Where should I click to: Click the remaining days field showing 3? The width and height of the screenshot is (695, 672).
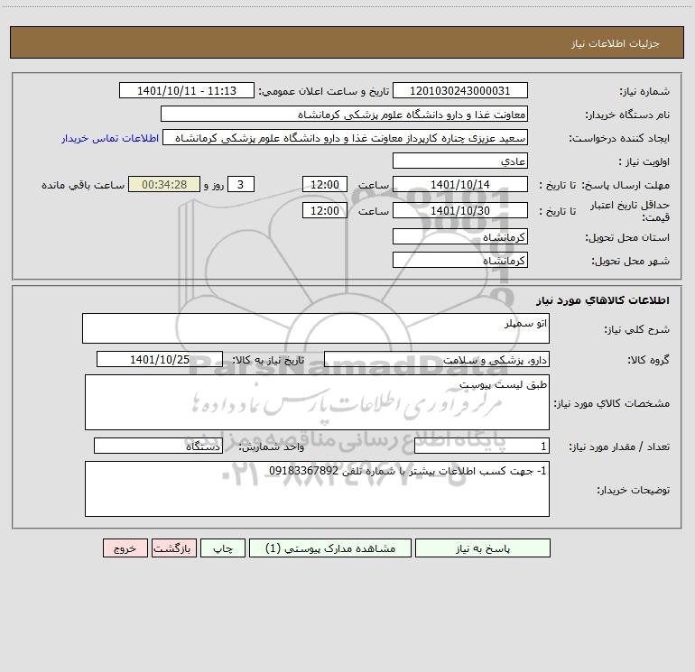[x=241, y=184]
